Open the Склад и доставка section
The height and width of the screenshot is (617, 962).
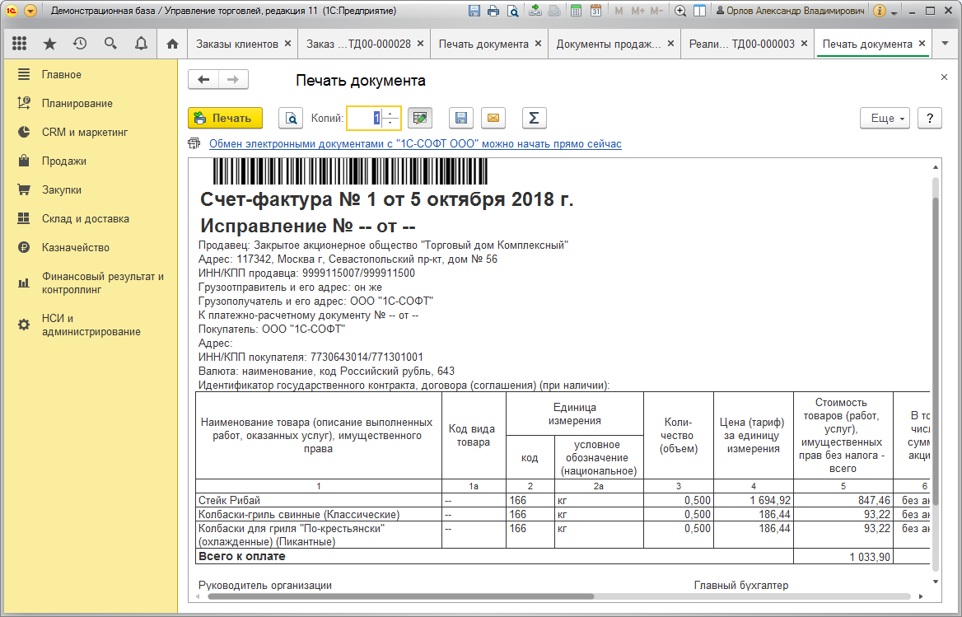pos(91,218)
